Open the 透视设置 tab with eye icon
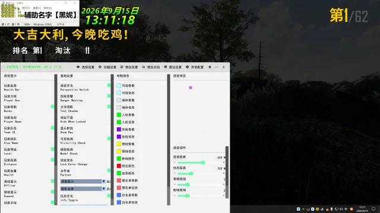Screen dimensions: 380x213 [x=85, y=67]
